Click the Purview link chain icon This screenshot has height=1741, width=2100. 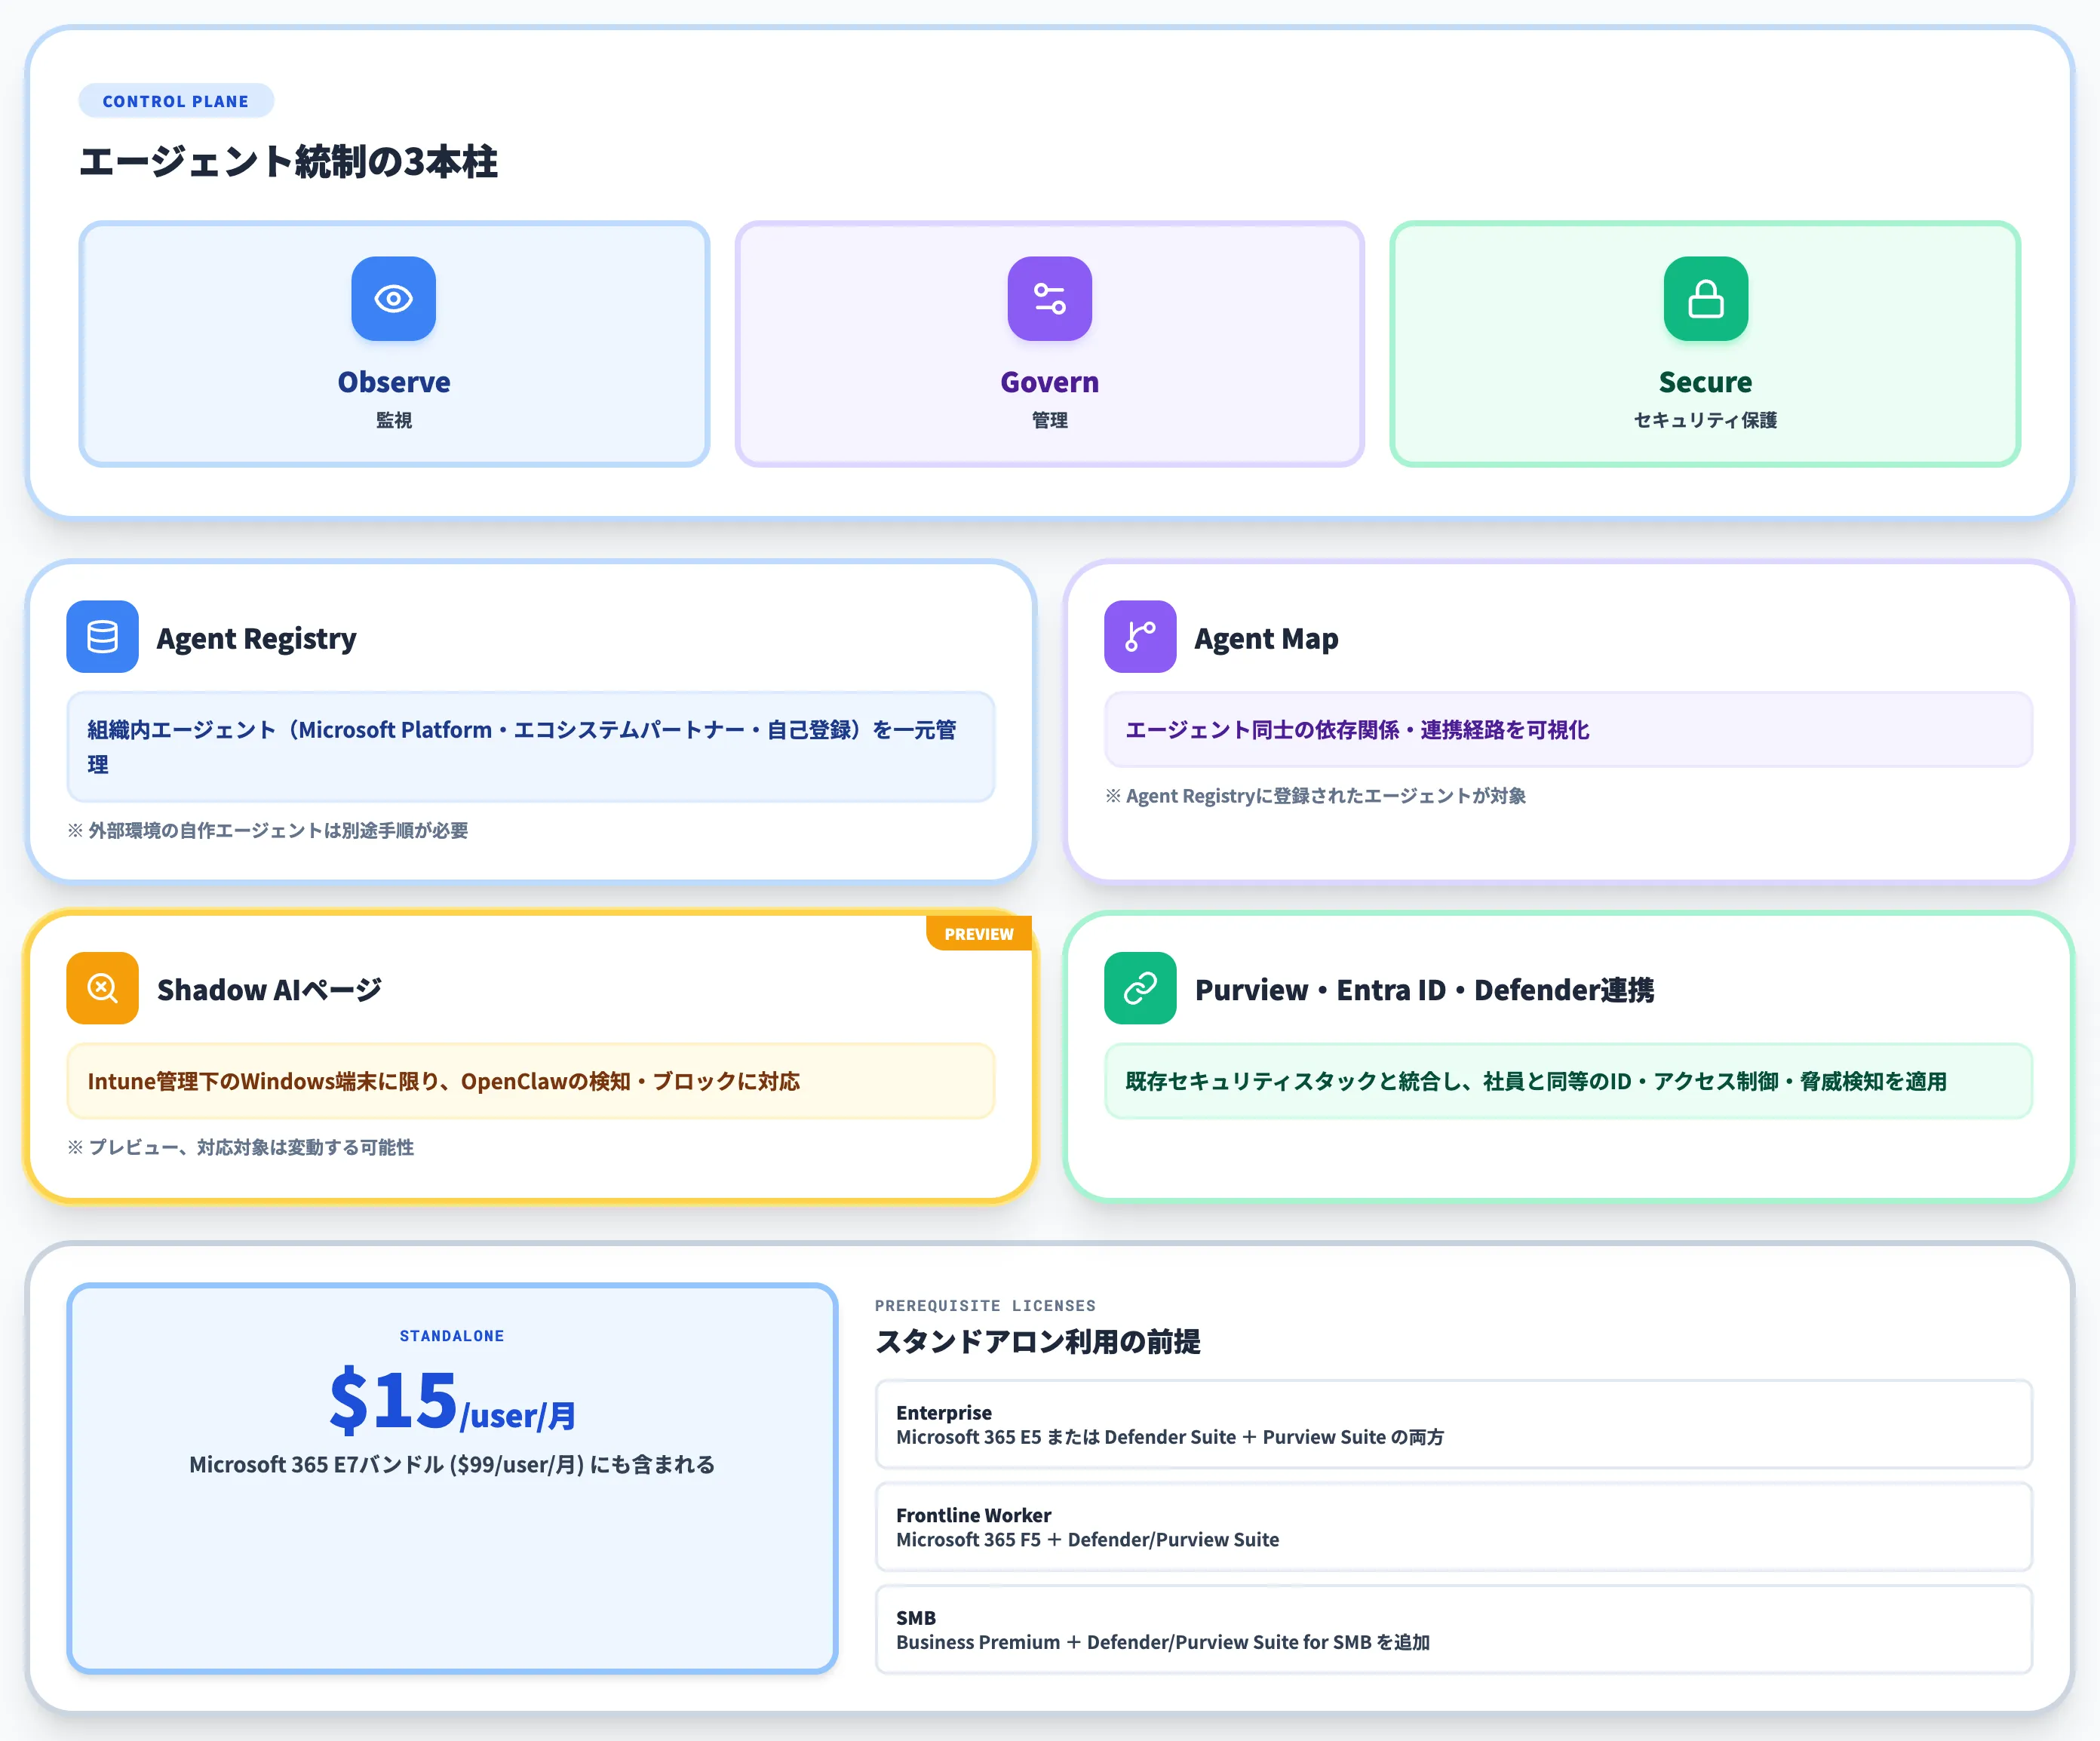coord(1140,988)
